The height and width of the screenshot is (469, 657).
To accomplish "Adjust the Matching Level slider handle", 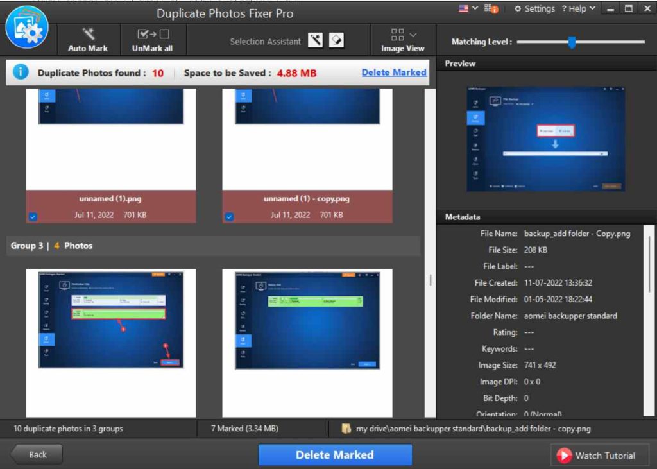I will coord(572,42).
